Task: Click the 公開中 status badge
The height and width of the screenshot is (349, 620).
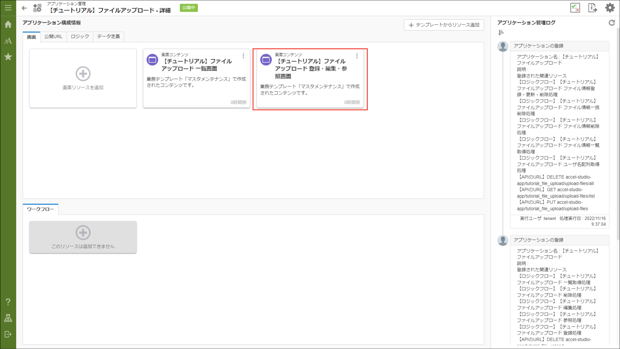Action: pyautogui.click(x=189, y=8)
